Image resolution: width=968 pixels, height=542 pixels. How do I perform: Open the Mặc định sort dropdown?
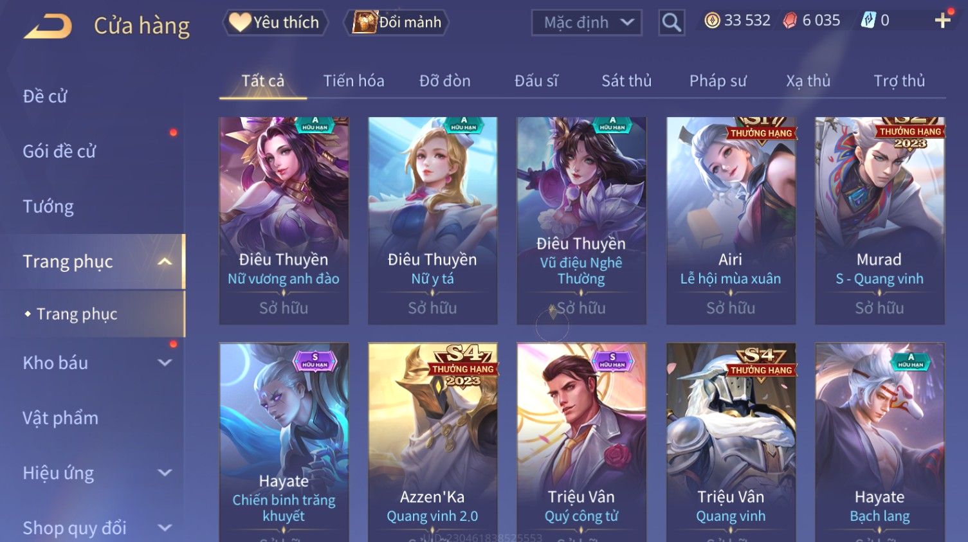click(x=587, y=23)
